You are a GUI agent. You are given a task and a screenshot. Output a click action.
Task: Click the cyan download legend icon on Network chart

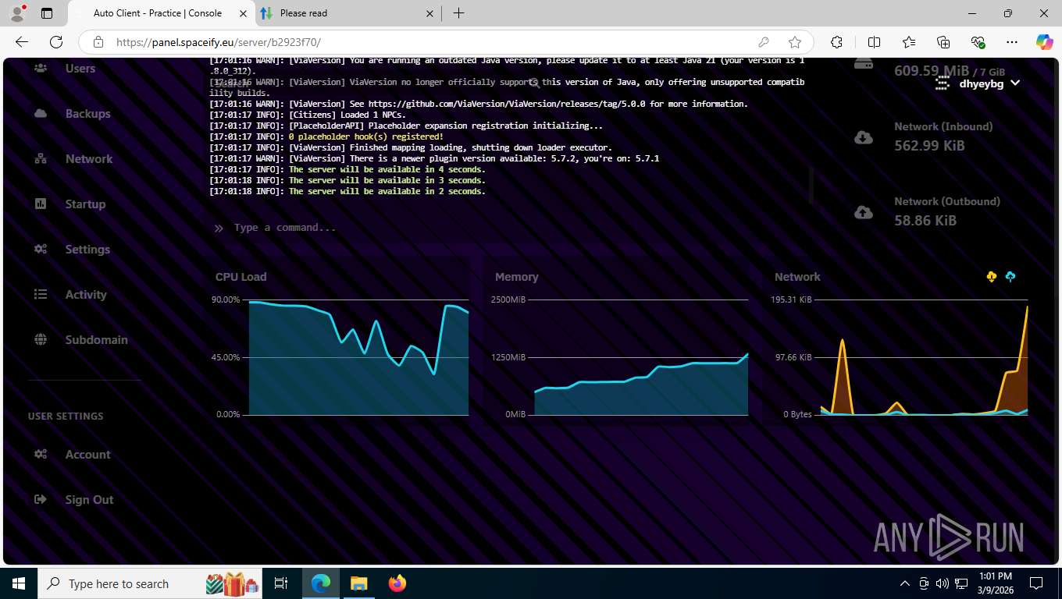(1010, 277)
